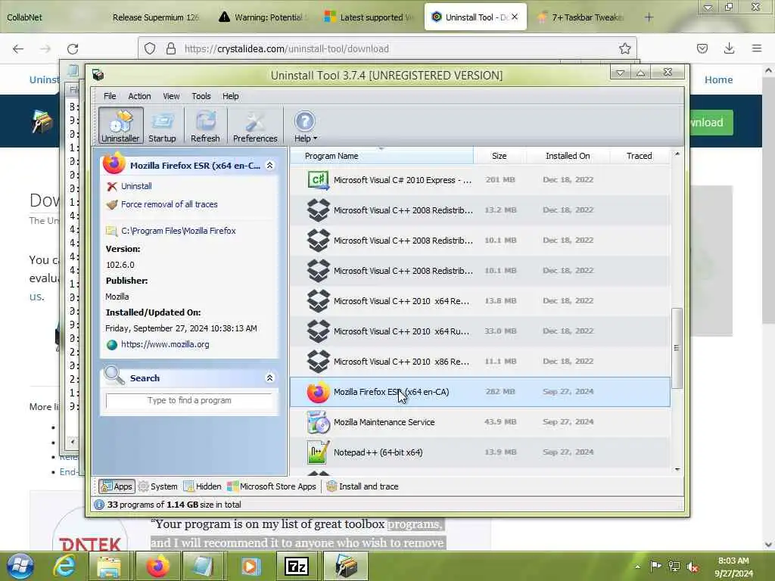This screenshot has width=775, height=581.
Task: Open the Windows Start menu
Action: 20,566
